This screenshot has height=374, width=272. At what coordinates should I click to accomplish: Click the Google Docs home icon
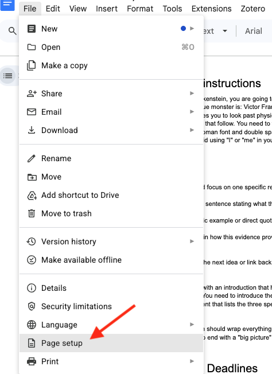[7, 5]
